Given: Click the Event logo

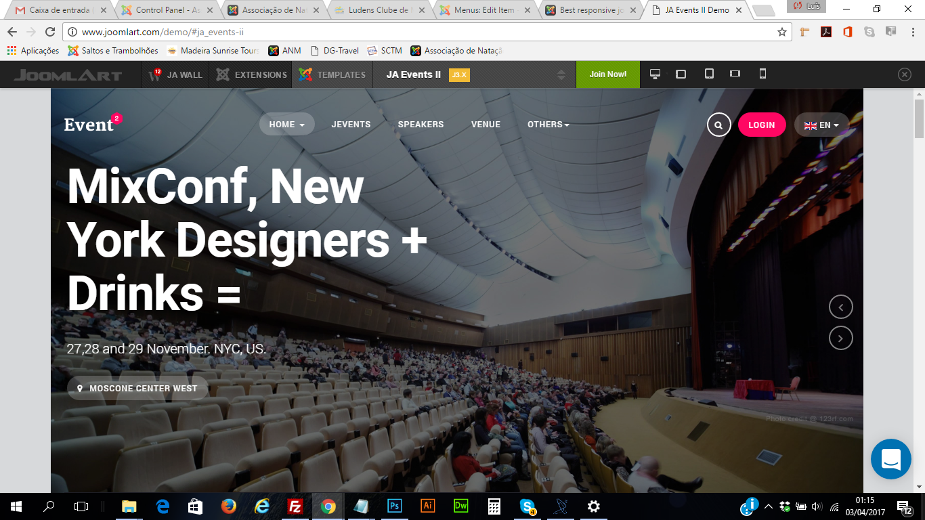Looking at the screenshot, I should [93, 124].
